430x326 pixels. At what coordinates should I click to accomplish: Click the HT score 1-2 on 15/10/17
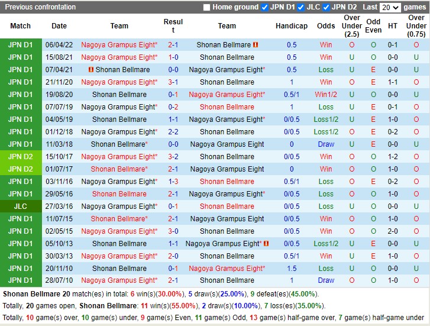(393, 157)
